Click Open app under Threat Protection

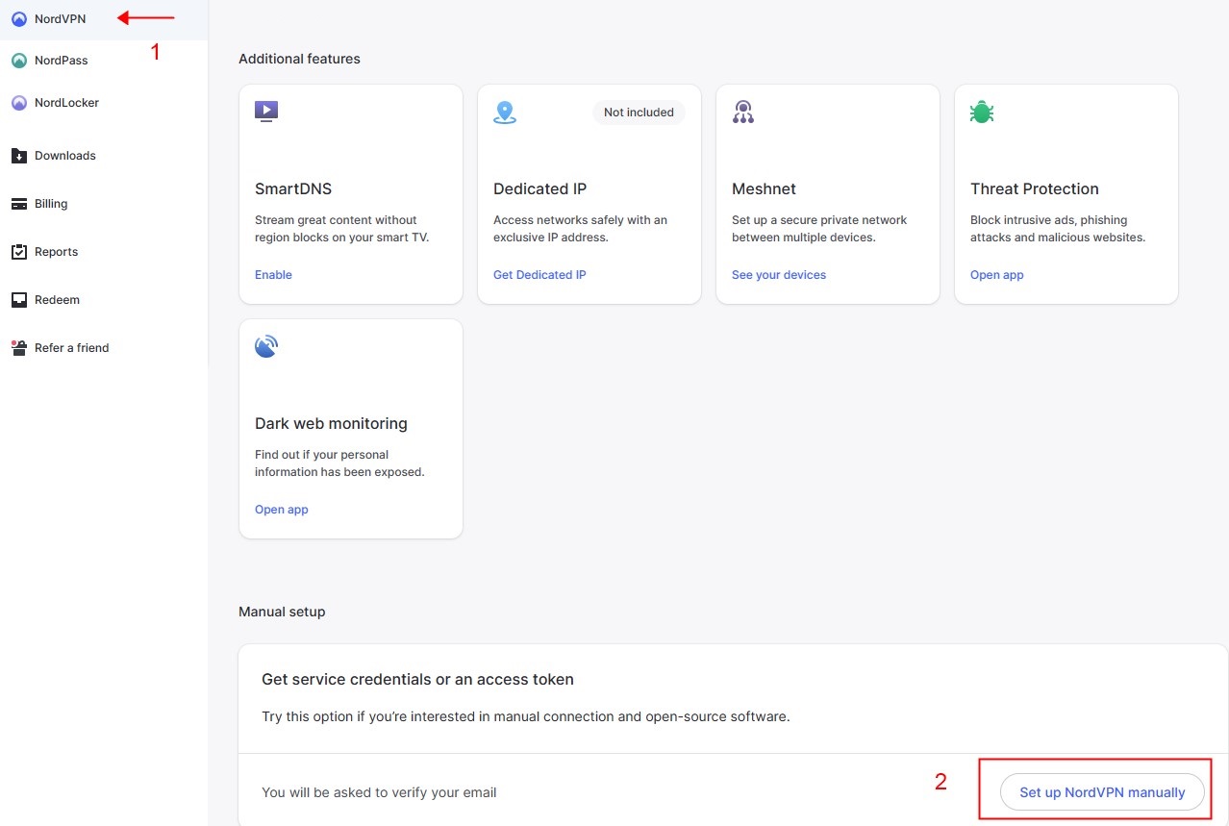click(997, 275)
